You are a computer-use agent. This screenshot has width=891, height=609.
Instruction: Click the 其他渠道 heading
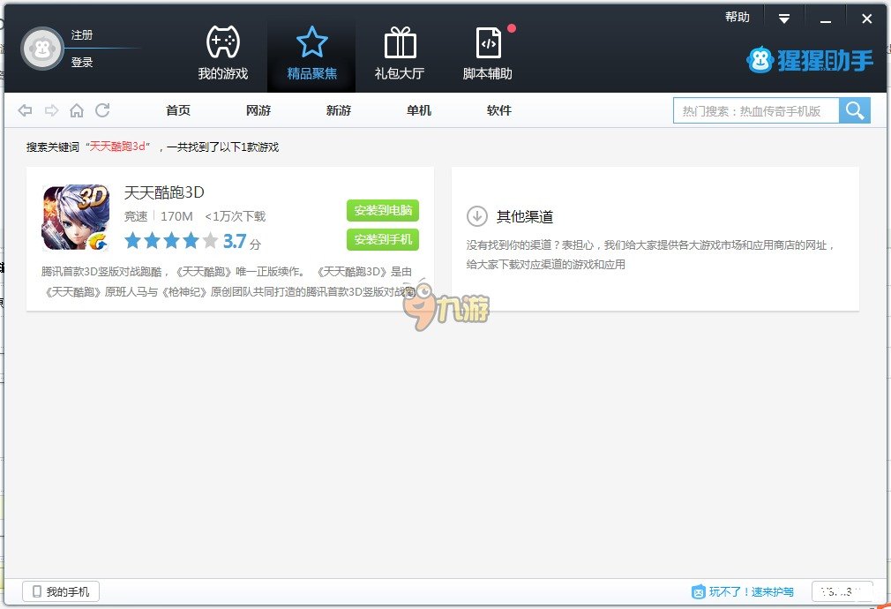[525, 216]
